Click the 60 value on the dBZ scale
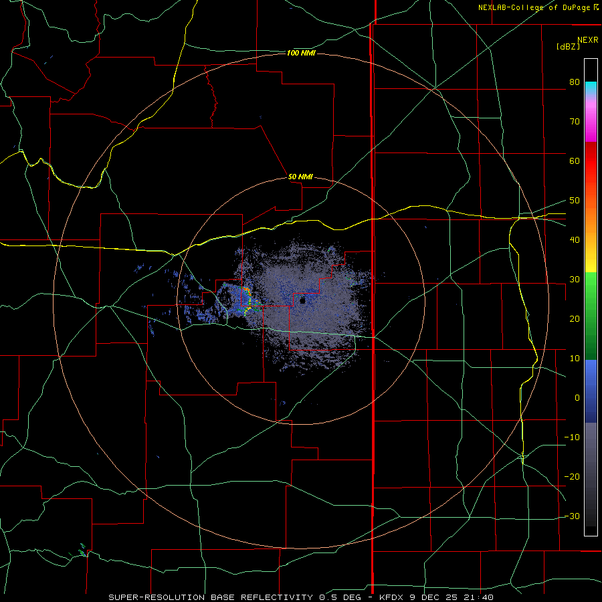 coord(575,161)
